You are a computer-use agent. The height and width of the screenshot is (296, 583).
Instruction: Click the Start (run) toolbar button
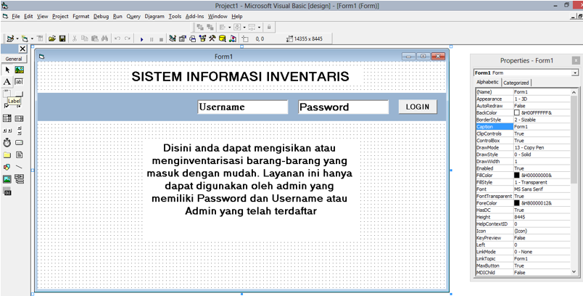pos(142,38)
